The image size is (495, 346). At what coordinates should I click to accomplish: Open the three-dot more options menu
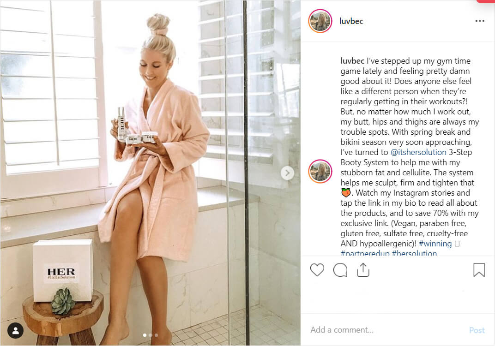pos(479,21)
